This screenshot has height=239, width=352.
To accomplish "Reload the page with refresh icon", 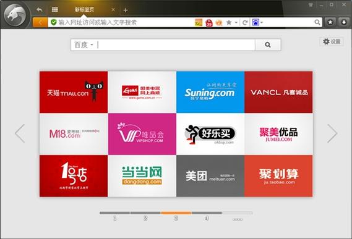I will click(245, 22).
